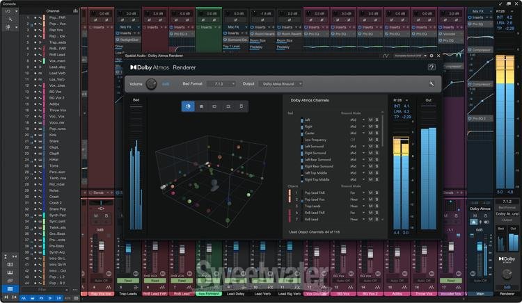Click Pro EQ 3 insert on RnB Lead channel

coord(181,34)
